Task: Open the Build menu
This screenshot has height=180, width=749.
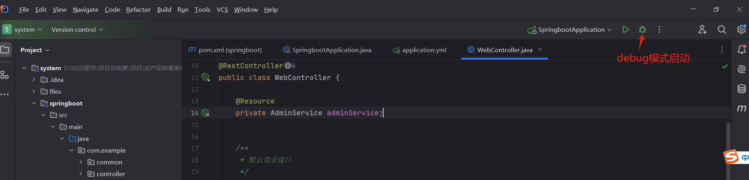Action: pyautogui.click(x=164, y=9)
